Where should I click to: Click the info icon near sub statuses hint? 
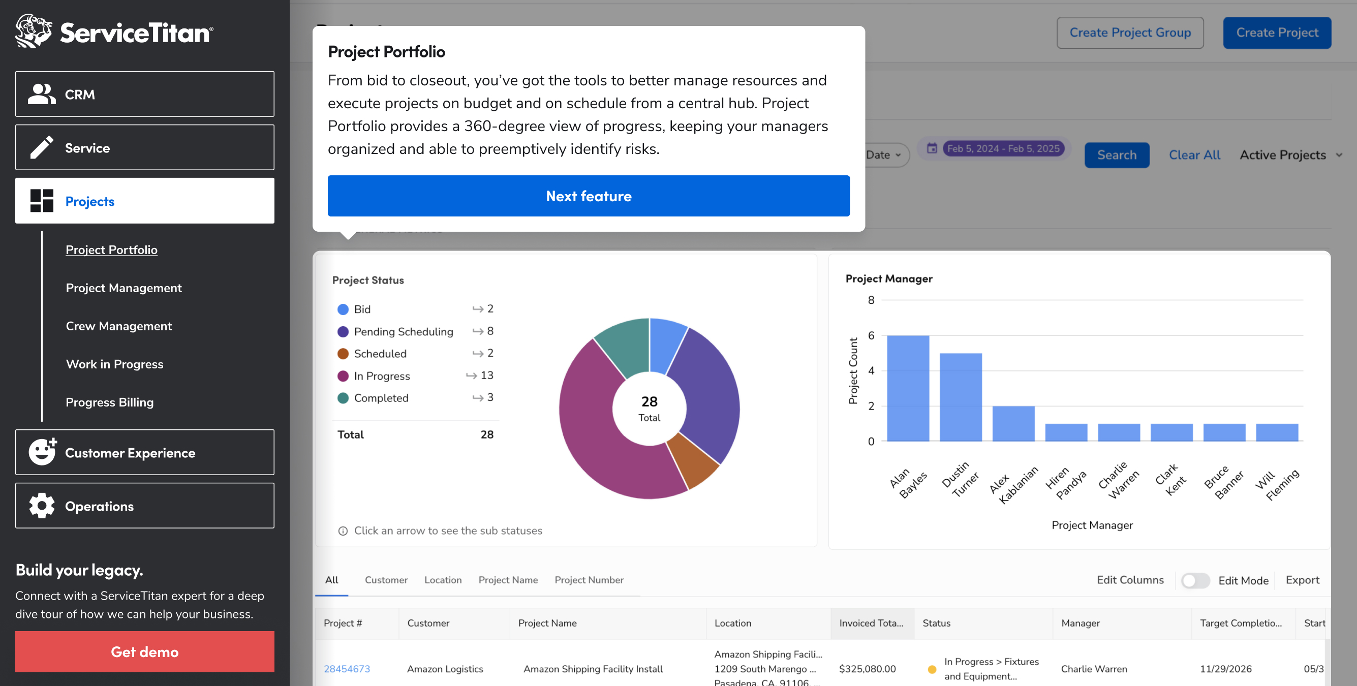coord(343,531)
